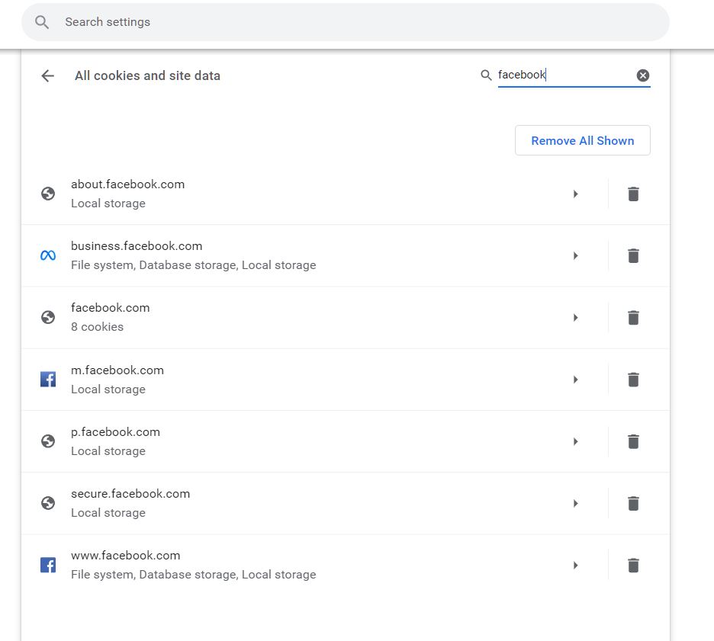Click globe icon of p.facebook.com
The height and width of the screenshot is (641, 714).
tap(48, 441)
